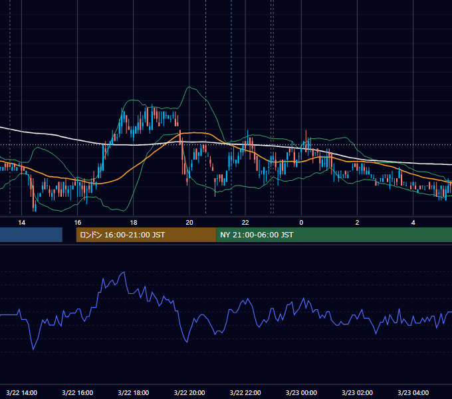This screenshot has height=399, width=452.
Task: Click the 22 hour axis label
Action: pyautogui.click(x=245, y=223)
